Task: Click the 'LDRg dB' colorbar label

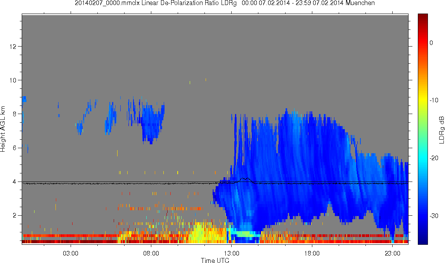Action: [x=442, y=130]
